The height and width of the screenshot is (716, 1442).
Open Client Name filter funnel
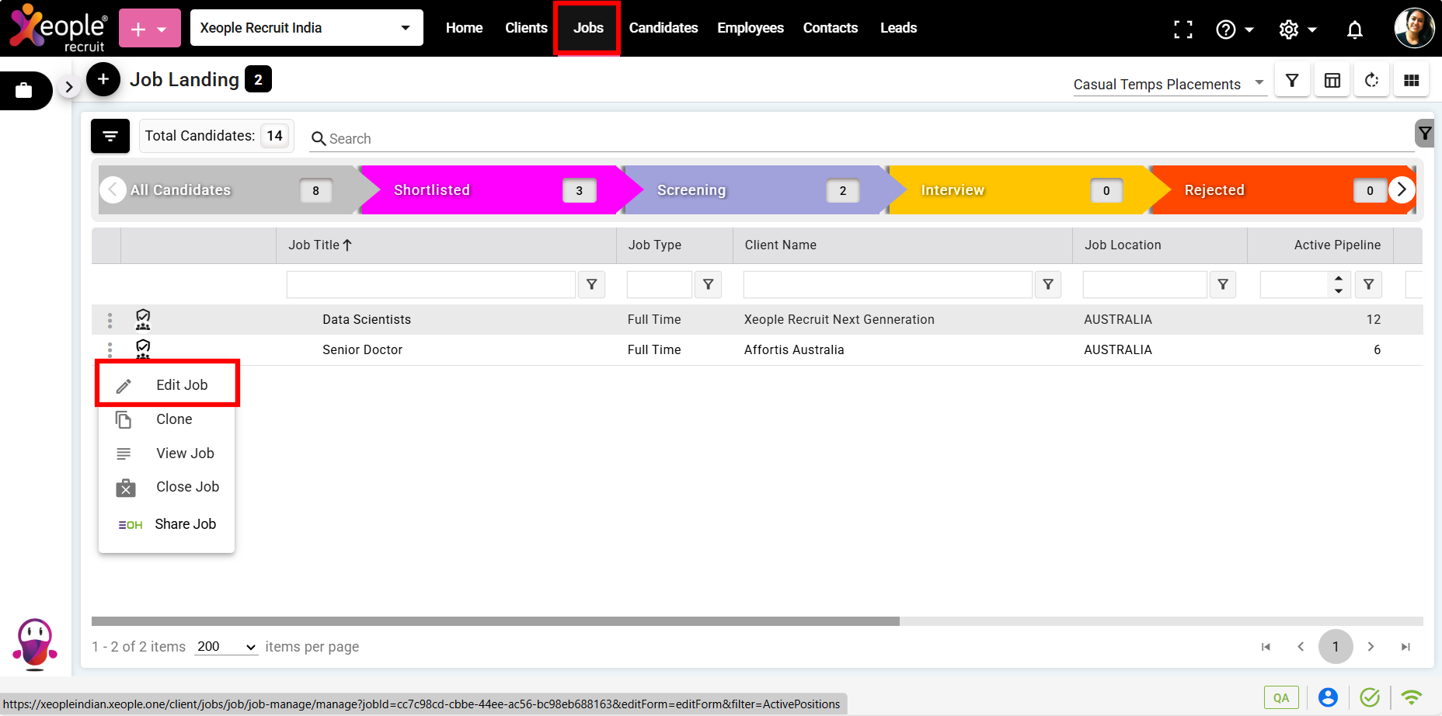(1048, 284)
